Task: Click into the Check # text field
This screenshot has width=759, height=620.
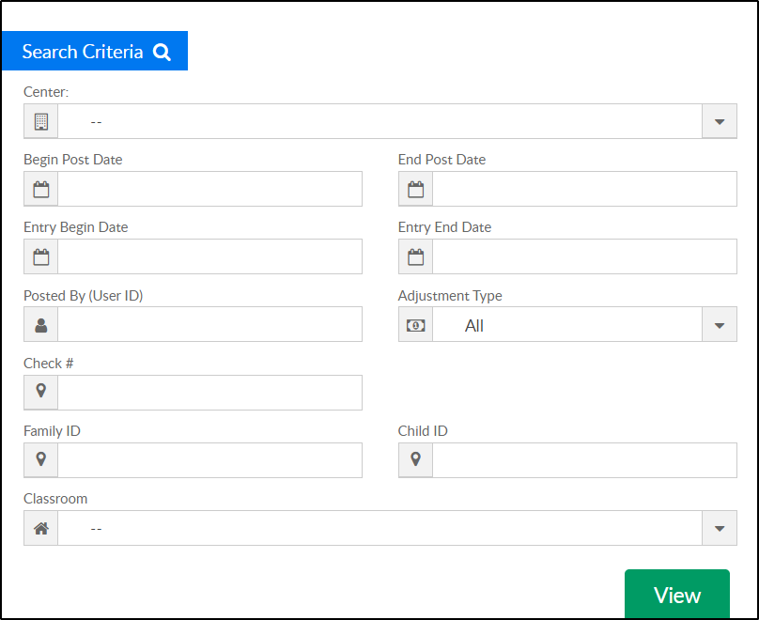Action: click(209, 393)
